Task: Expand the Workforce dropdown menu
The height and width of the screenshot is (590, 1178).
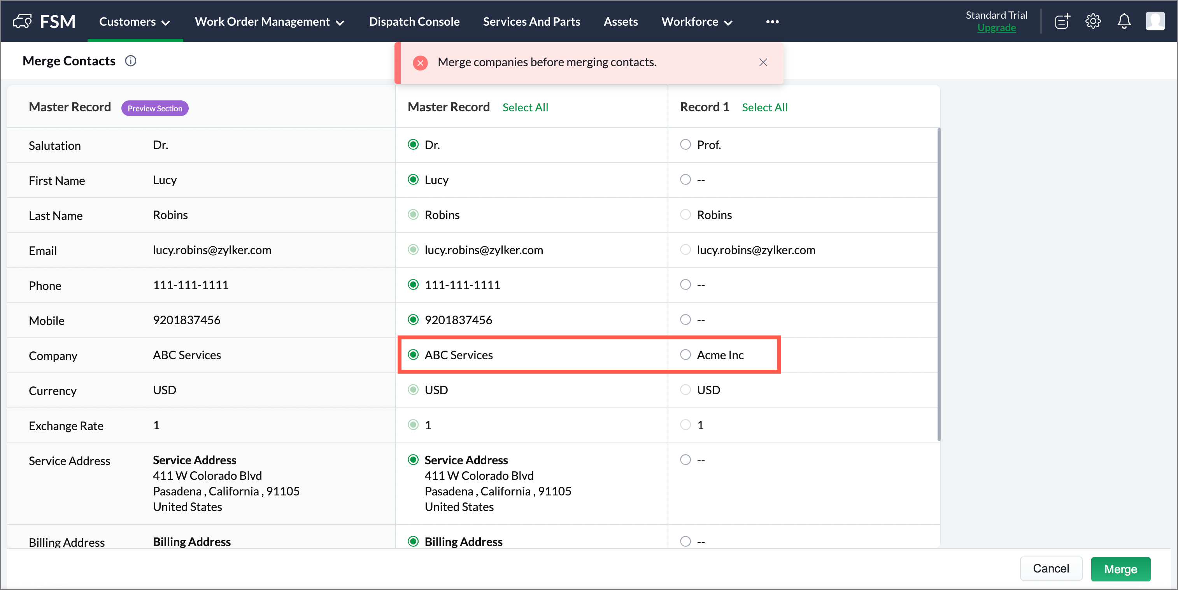Action: (696, 21)
